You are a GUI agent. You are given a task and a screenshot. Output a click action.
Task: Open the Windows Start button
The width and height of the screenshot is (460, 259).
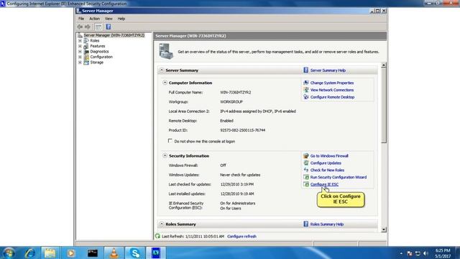coord(9,253)
